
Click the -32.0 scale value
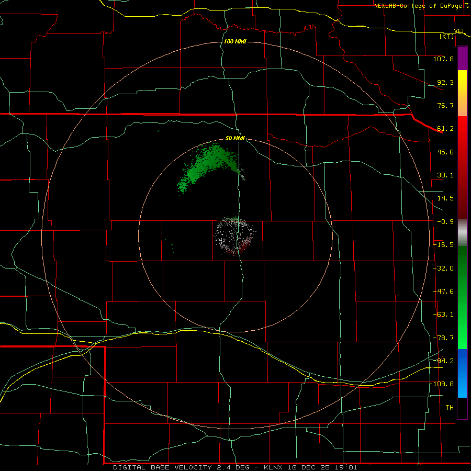[444, 268]
